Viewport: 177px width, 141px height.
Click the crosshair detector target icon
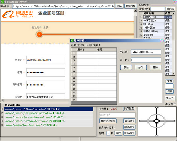156,121
